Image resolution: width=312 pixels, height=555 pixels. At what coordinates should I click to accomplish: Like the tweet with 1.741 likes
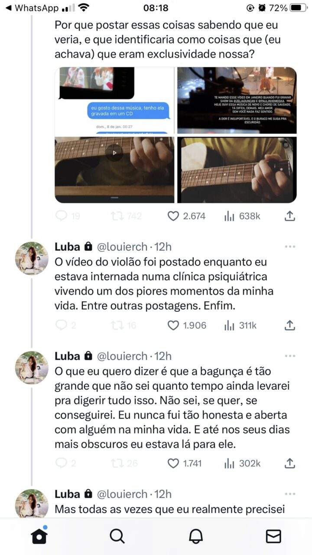point(173,464)
